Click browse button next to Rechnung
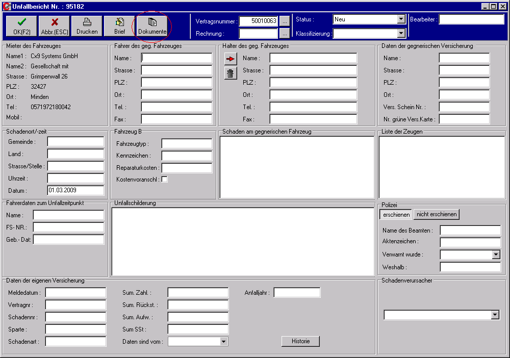This screenshot has width=510, height=358. [x=285, y=34]
